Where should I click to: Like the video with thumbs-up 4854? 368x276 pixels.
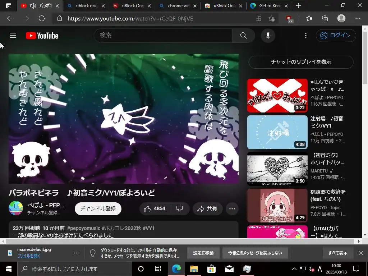click(x=155, y=209)
